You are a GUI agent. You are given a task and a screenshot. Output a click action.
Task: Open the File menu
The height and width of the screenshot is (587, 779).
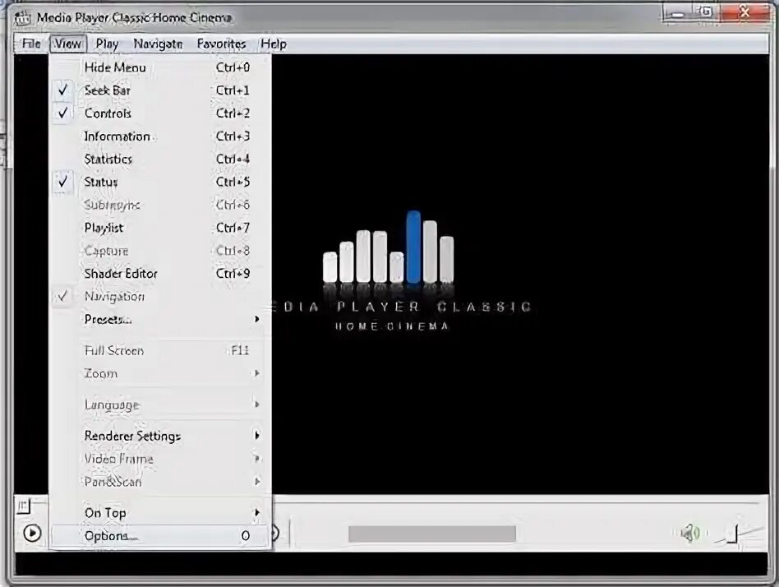(31, 44)
